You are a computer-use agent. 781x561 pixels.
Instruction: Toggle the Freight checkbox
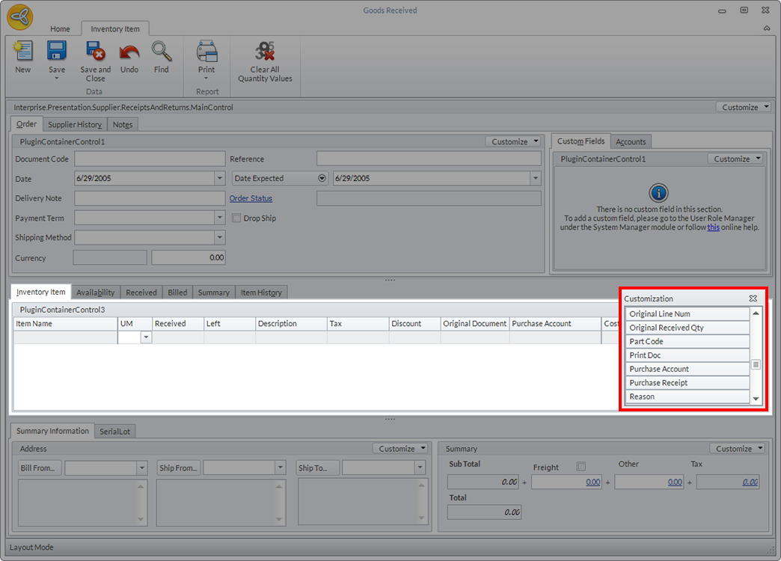tap(581, 467)
